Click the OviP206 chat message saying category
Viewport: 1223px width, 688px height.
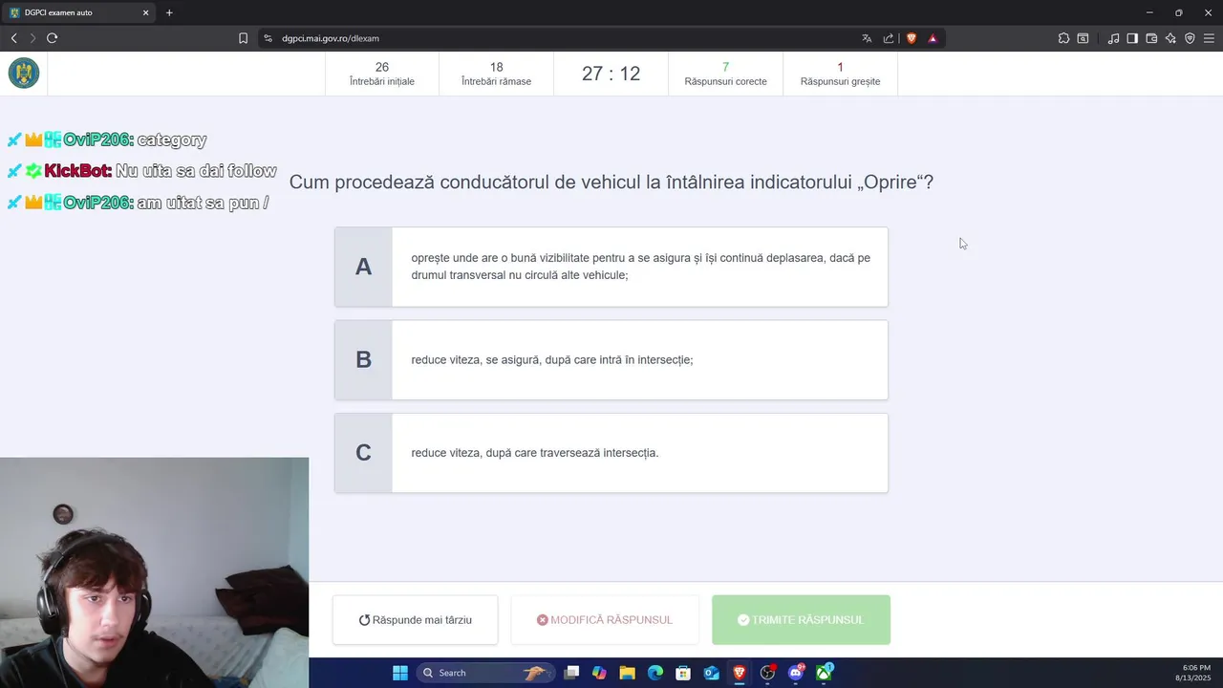point(107,140)
